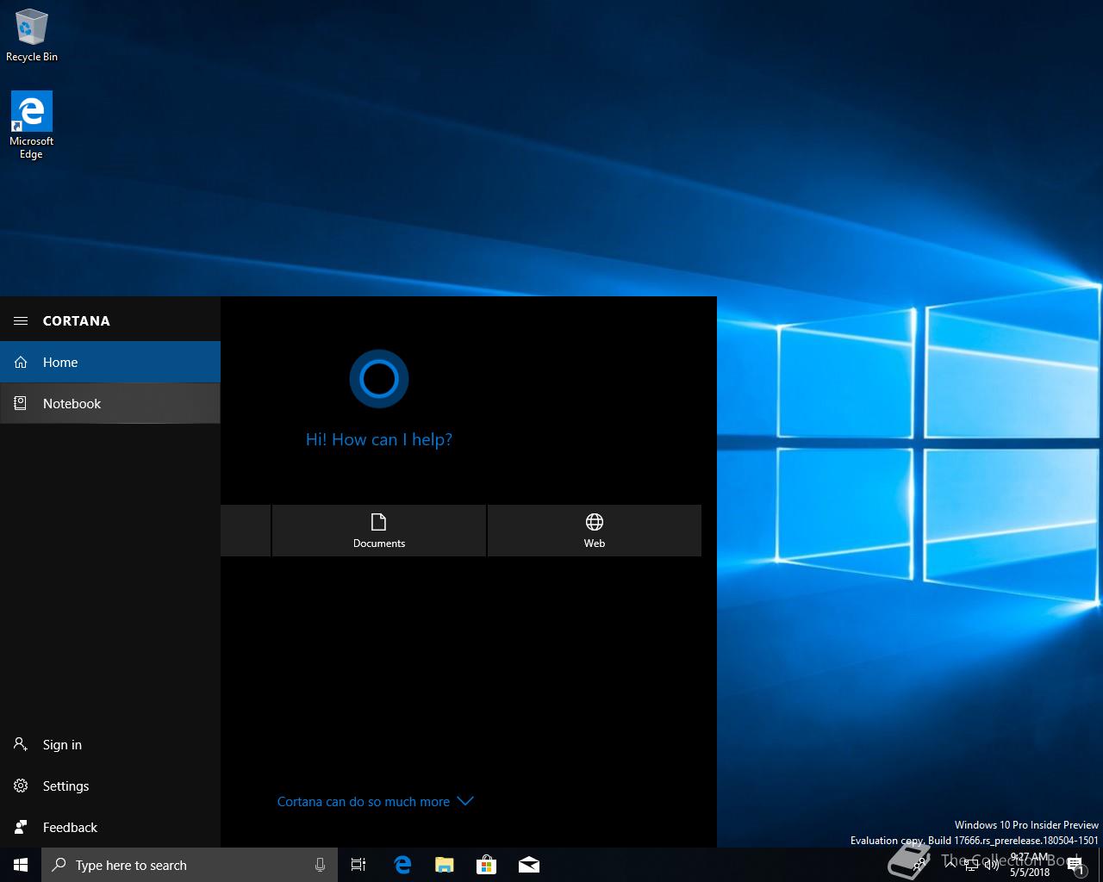This screenshot has width=1103, height=882.
Task: Expand Cortana can do so much more
Action: tap(375, 801)
